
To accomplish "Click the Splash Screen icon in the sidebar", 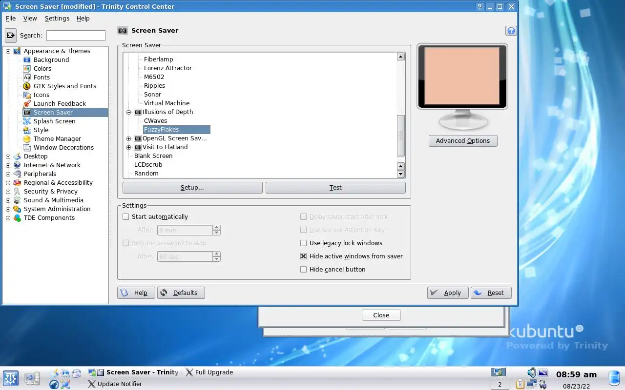I will (x=27, y=121).
